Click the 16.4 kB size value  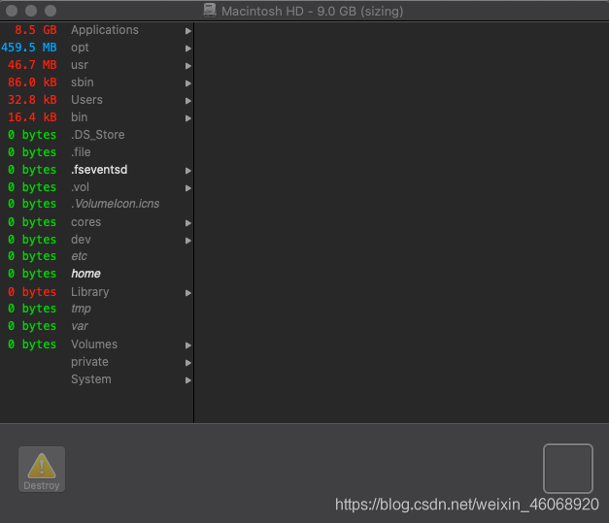pos(32,117)
